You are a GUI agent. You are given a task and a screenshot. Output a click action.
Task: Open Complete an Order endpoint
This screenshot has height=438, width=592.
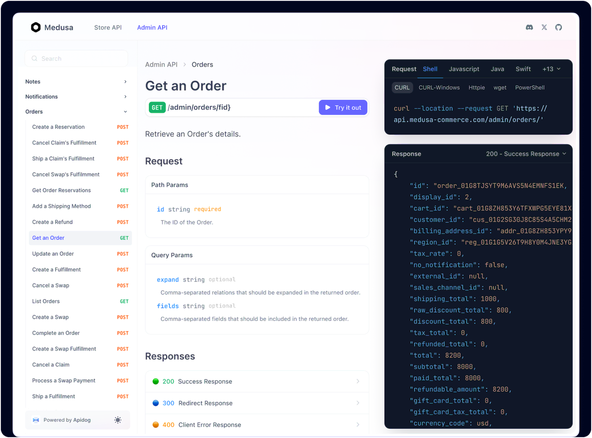pos(80,333)
